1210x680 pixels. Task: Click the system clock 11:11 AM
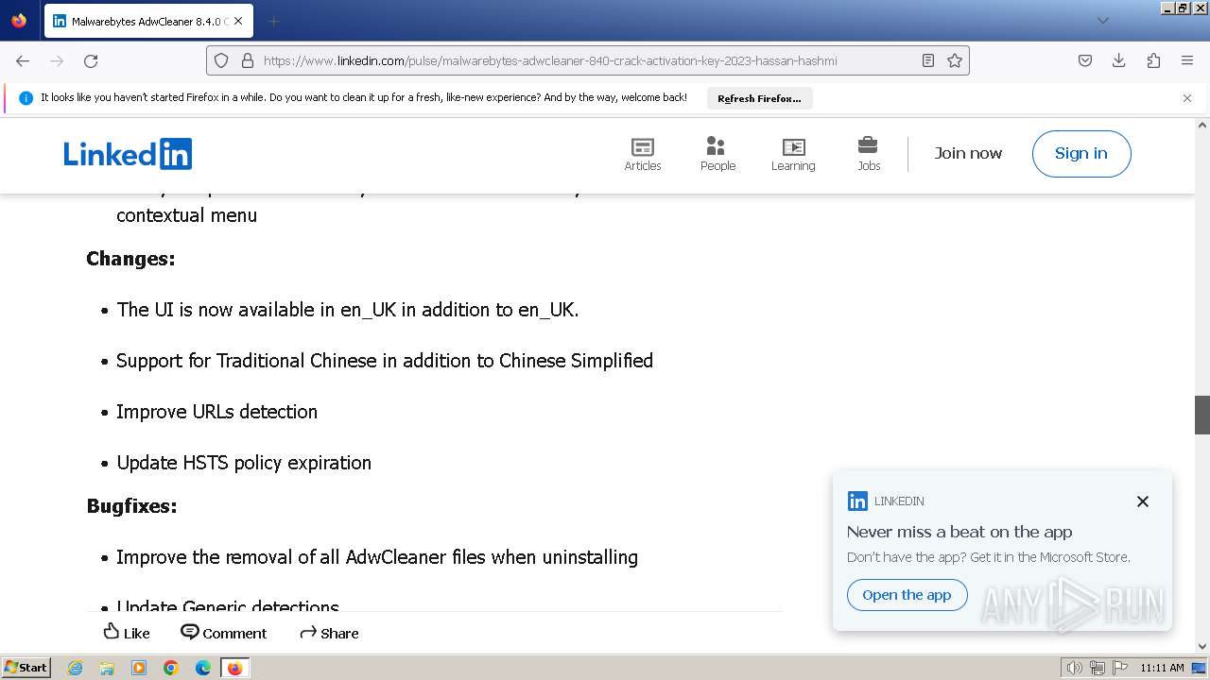click(1162, 668)
